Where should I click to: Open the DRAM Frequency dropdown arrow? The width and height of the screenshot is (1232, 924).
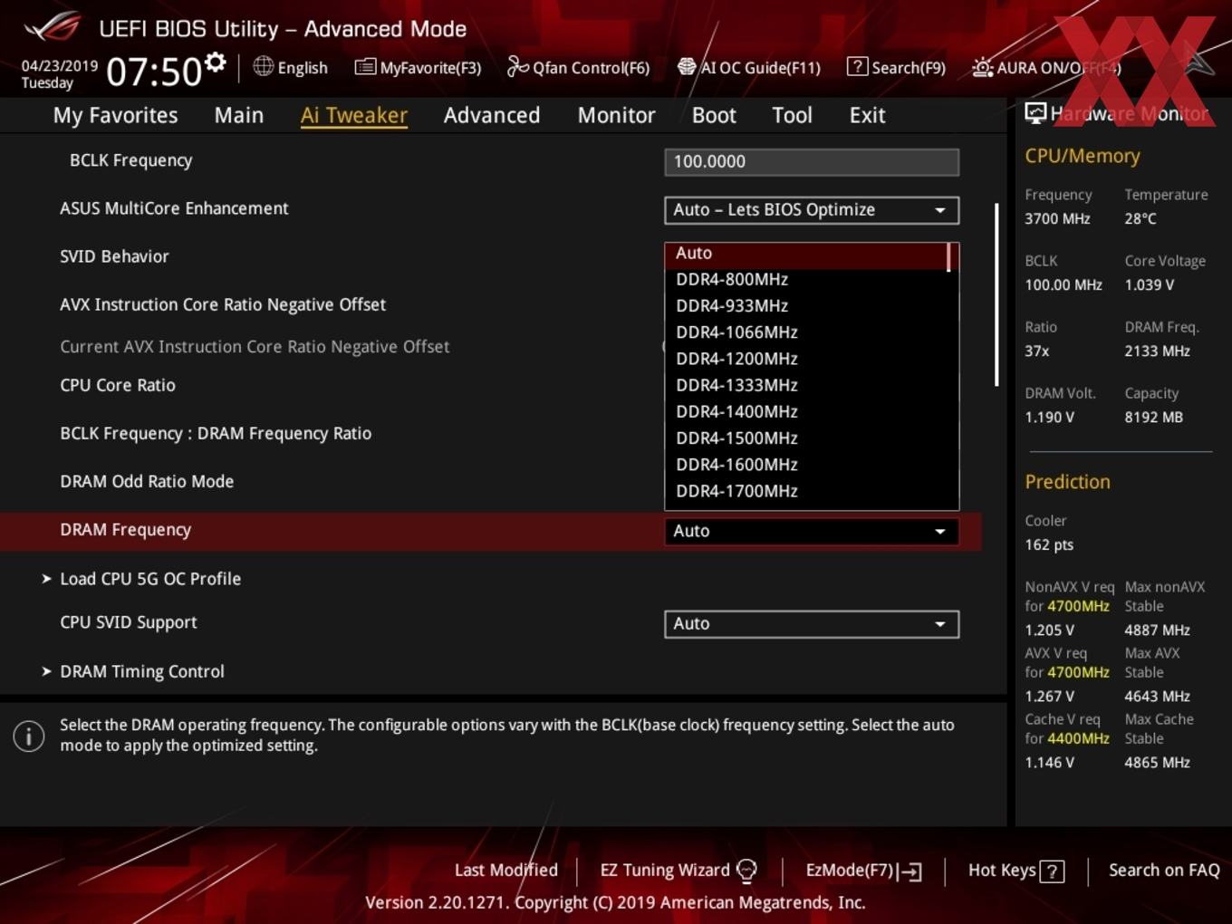coord(940,532)
